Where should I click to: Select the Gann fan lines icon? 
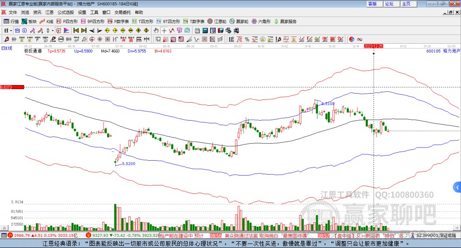click(166, 39)
